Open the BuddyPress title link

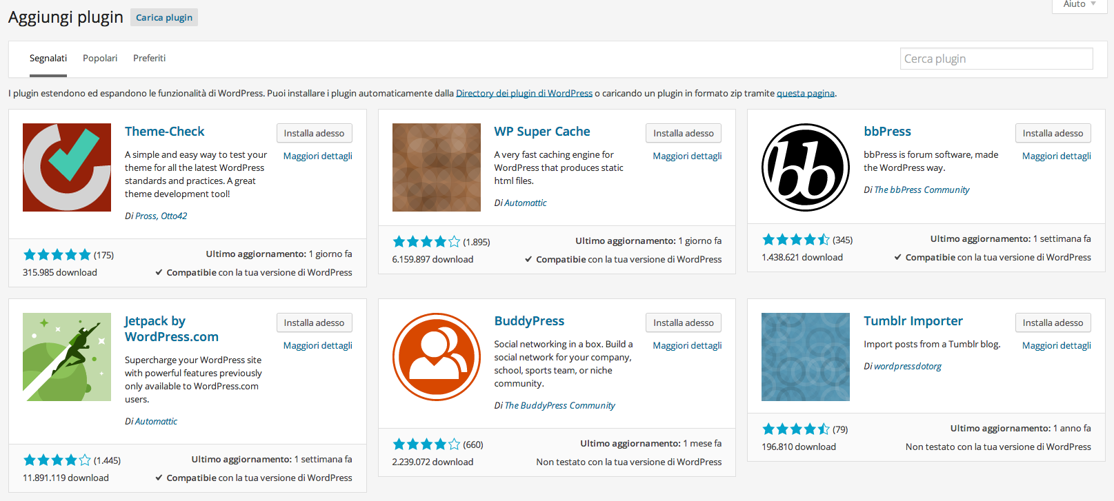pos(529,321)
